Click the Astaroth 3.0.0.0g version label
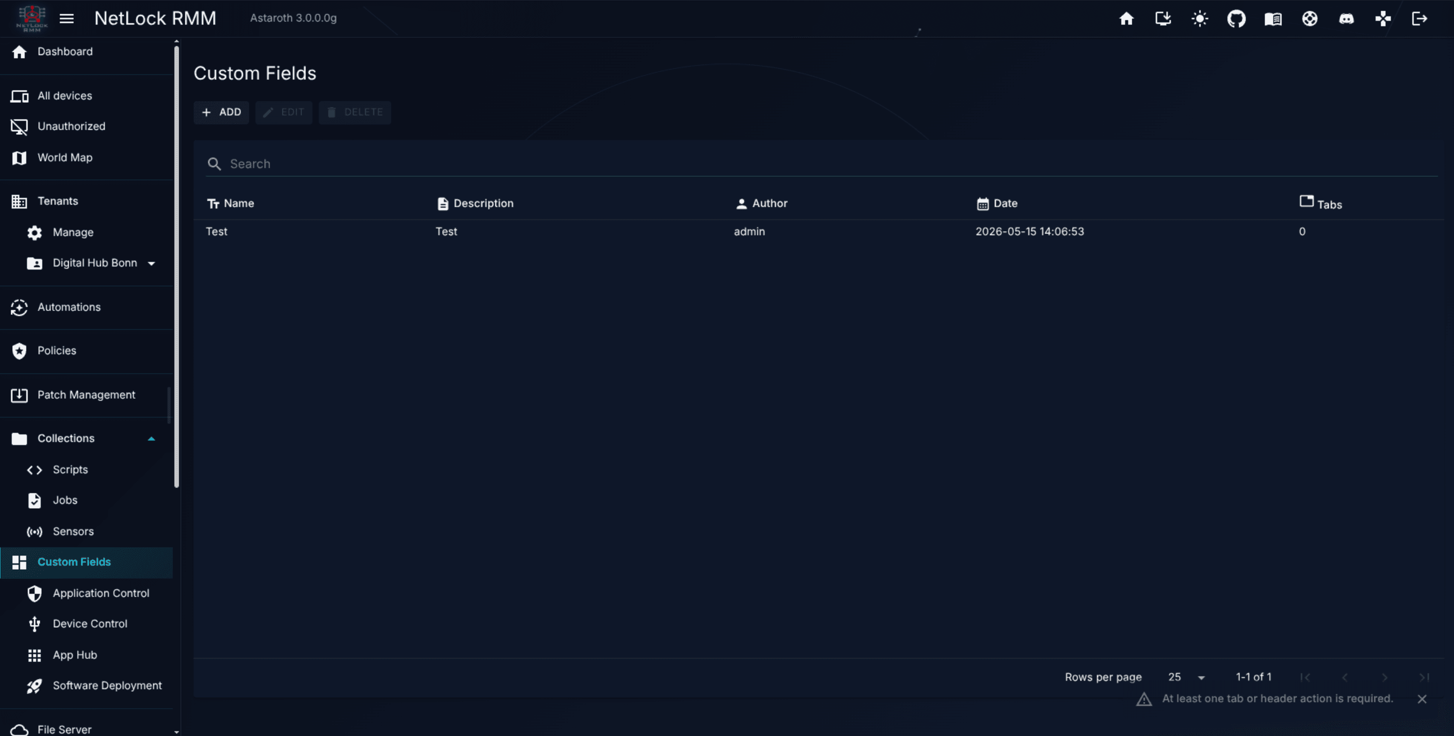This screenshot has height=736, width=1454. click(294, 19)
